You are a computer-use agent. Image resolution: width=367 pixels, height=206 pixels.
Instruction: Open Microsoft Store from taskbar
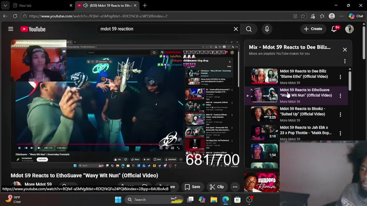pyautogui.click(x=237, y=200)
